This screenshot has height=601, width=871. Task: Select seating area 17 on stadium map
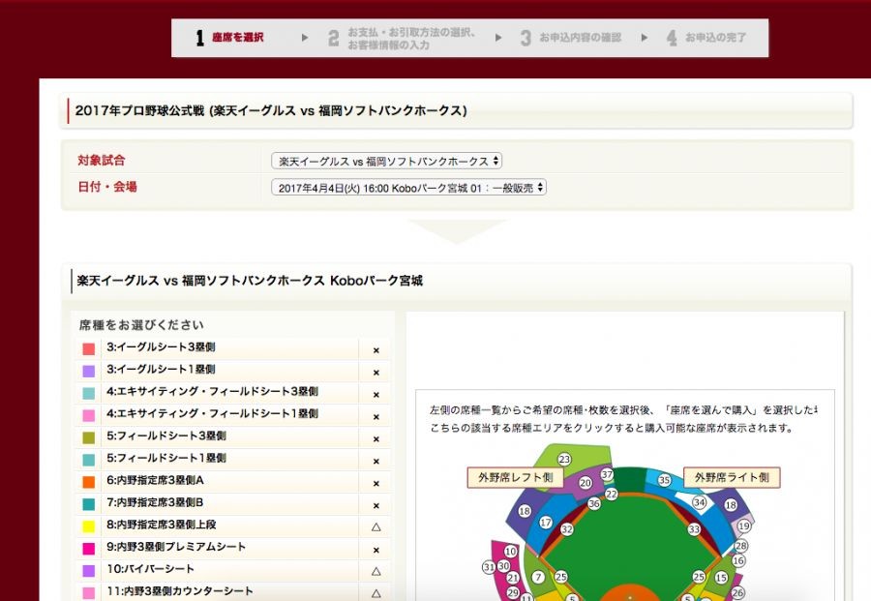pyautogui.click(x=546, y=523)
